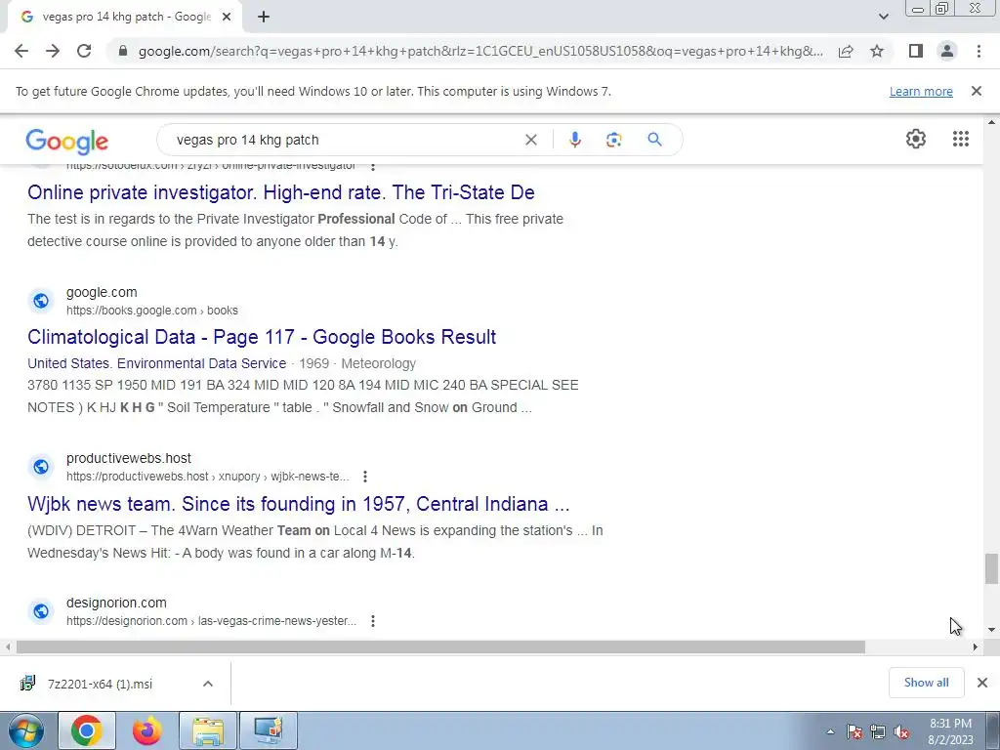The width and height of the screenshot is (1000, 750).
Task: Launch Firefox from the taskbar
Action: point(146,730)
